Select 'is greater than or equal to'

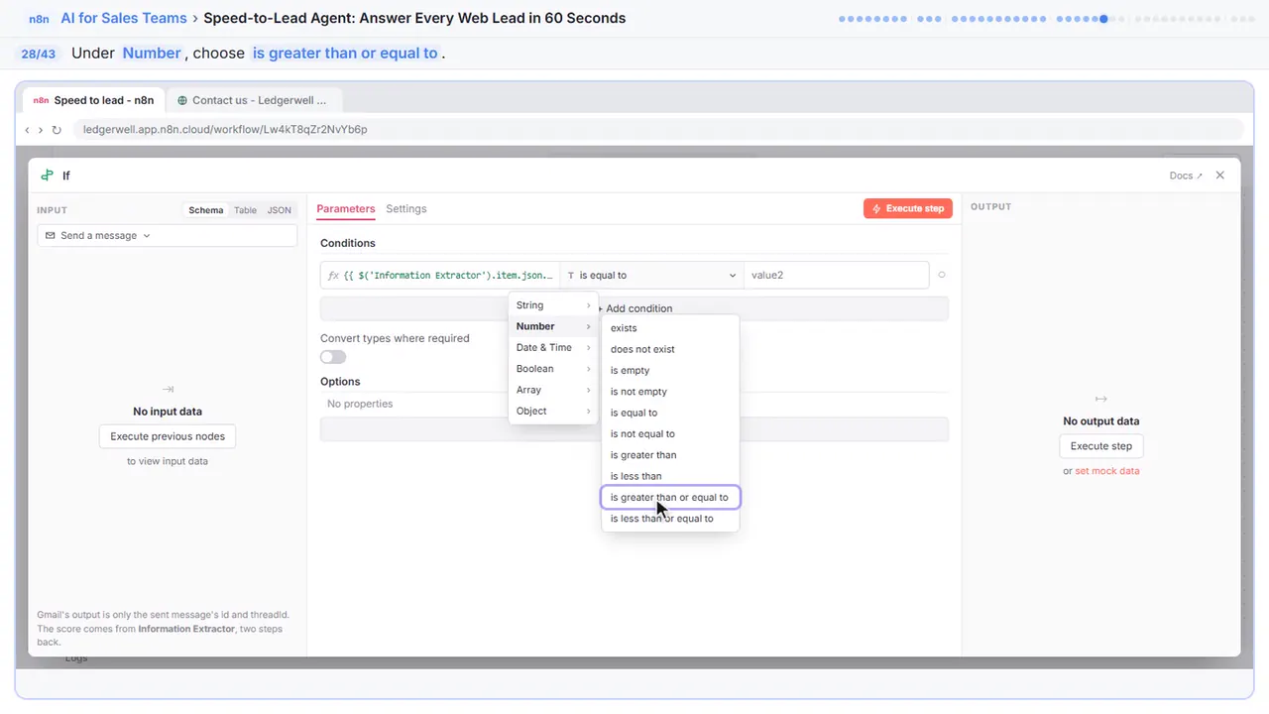[670, 497]
